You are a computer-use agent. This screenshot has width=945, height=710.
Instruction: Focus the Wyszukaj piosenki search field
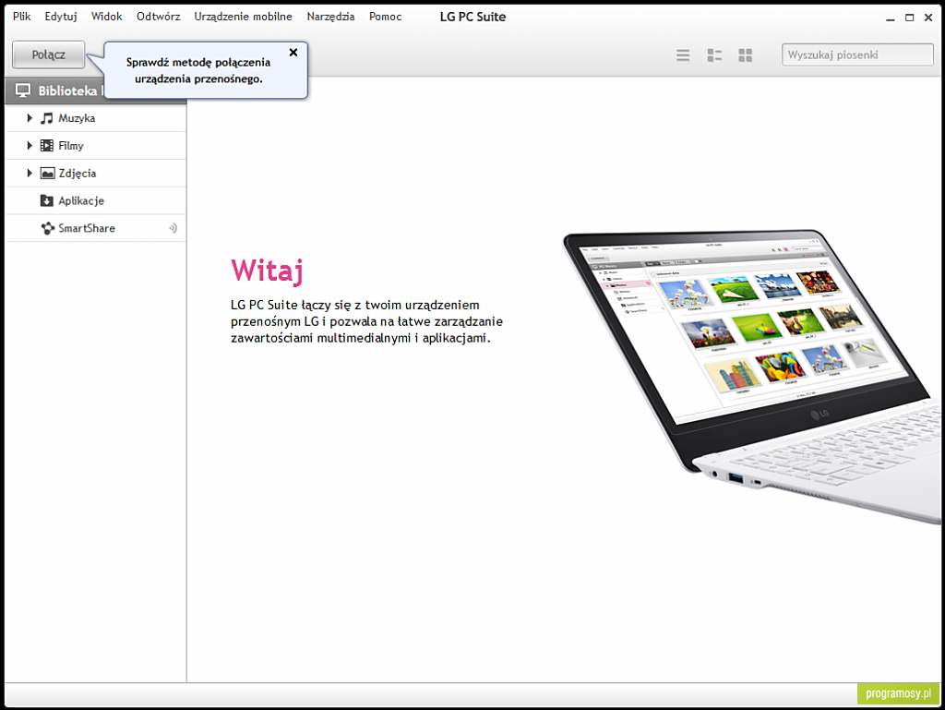857,54
